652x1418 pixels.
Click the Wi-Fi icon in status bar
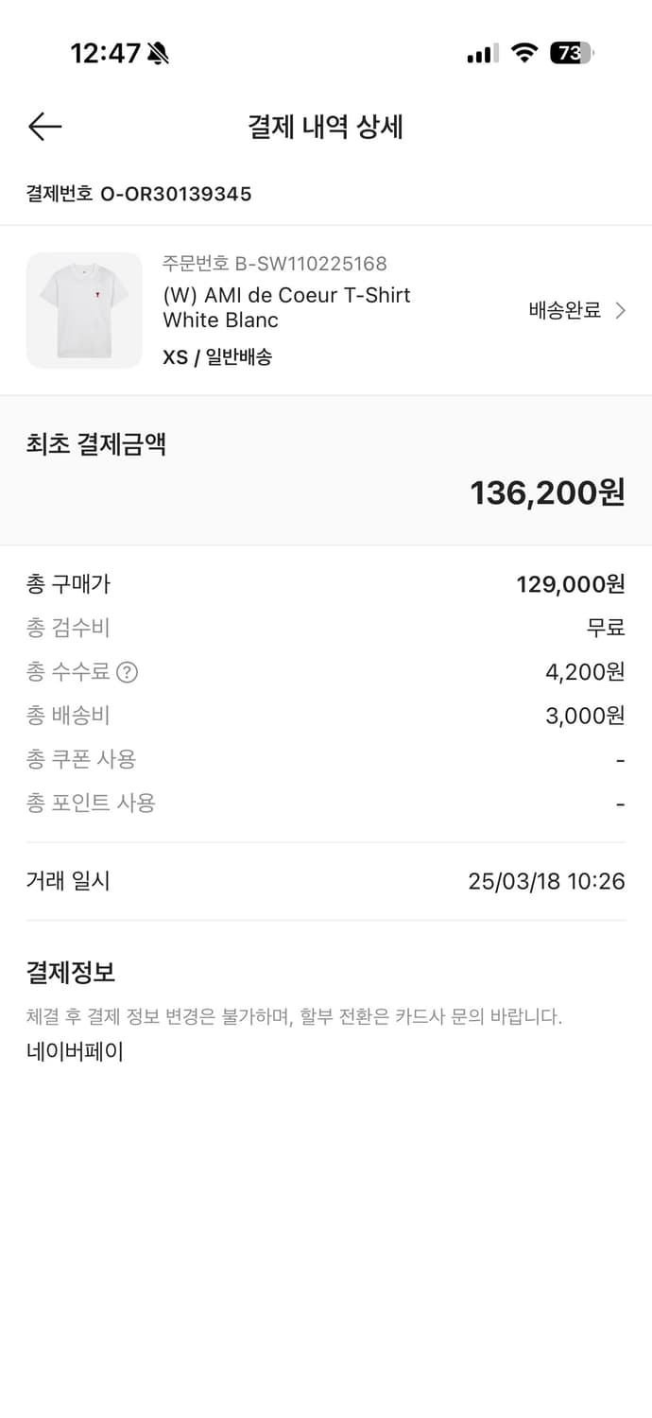click(524, 53)
